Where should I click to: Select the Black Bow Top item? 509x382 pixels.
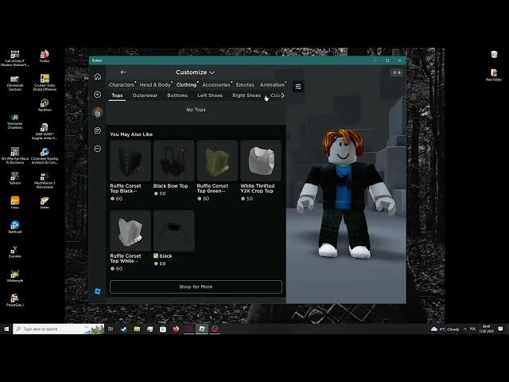173,162
